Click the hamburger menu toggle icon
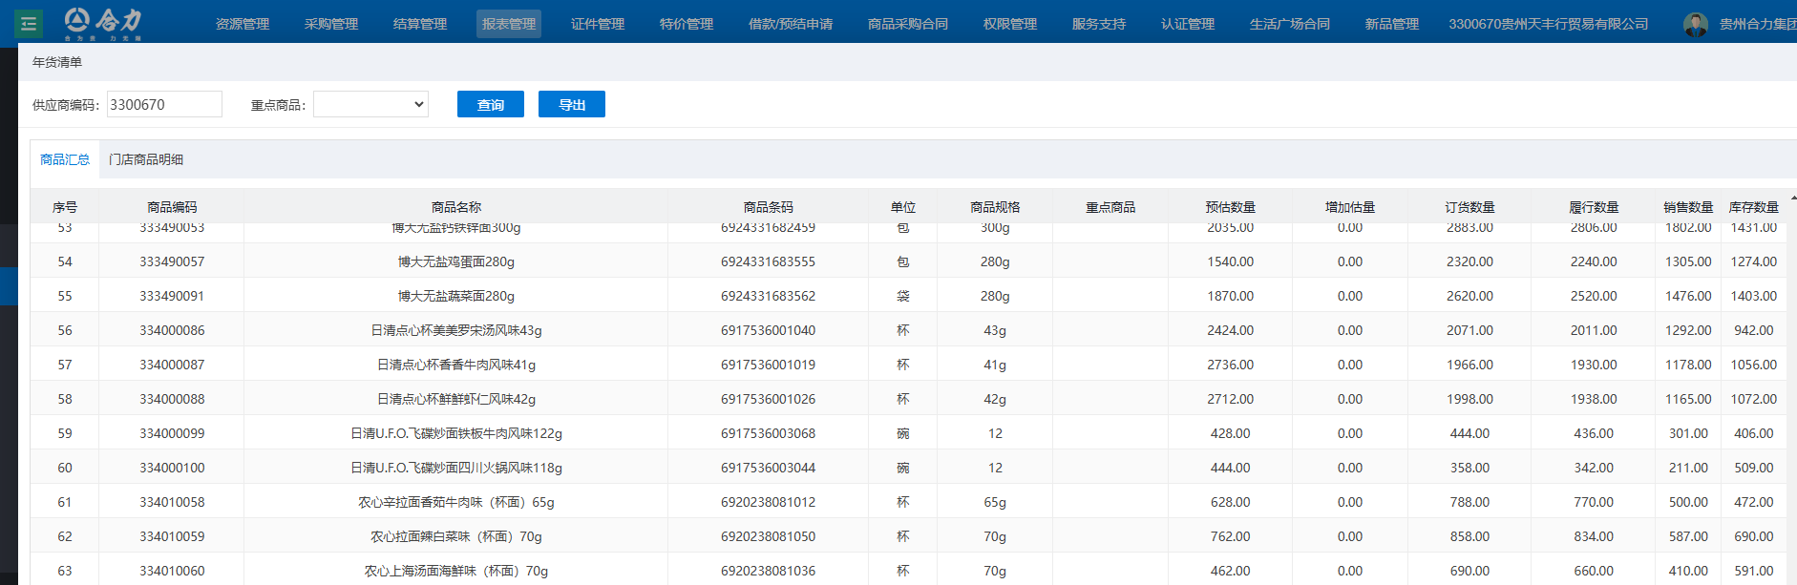The height and width of the screenshot is (585, 1797). [x=29, y=23]
